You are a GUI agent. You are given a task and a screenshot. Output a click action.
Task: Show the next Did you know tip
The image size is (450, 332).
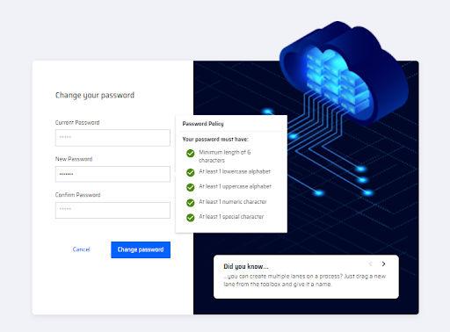383,263
